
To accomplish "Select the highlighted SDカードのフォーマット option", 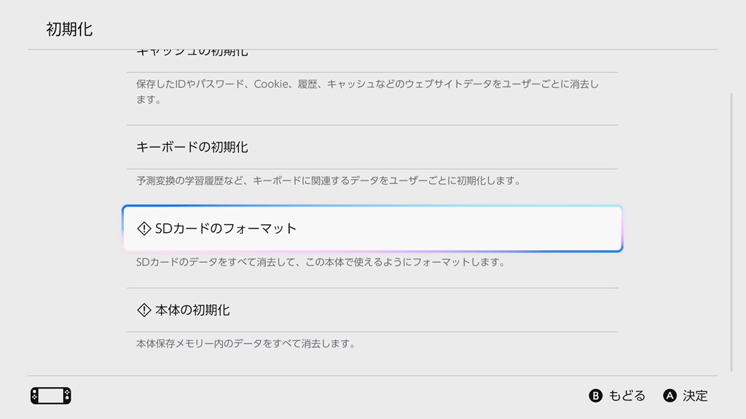I will coord(372,228).
